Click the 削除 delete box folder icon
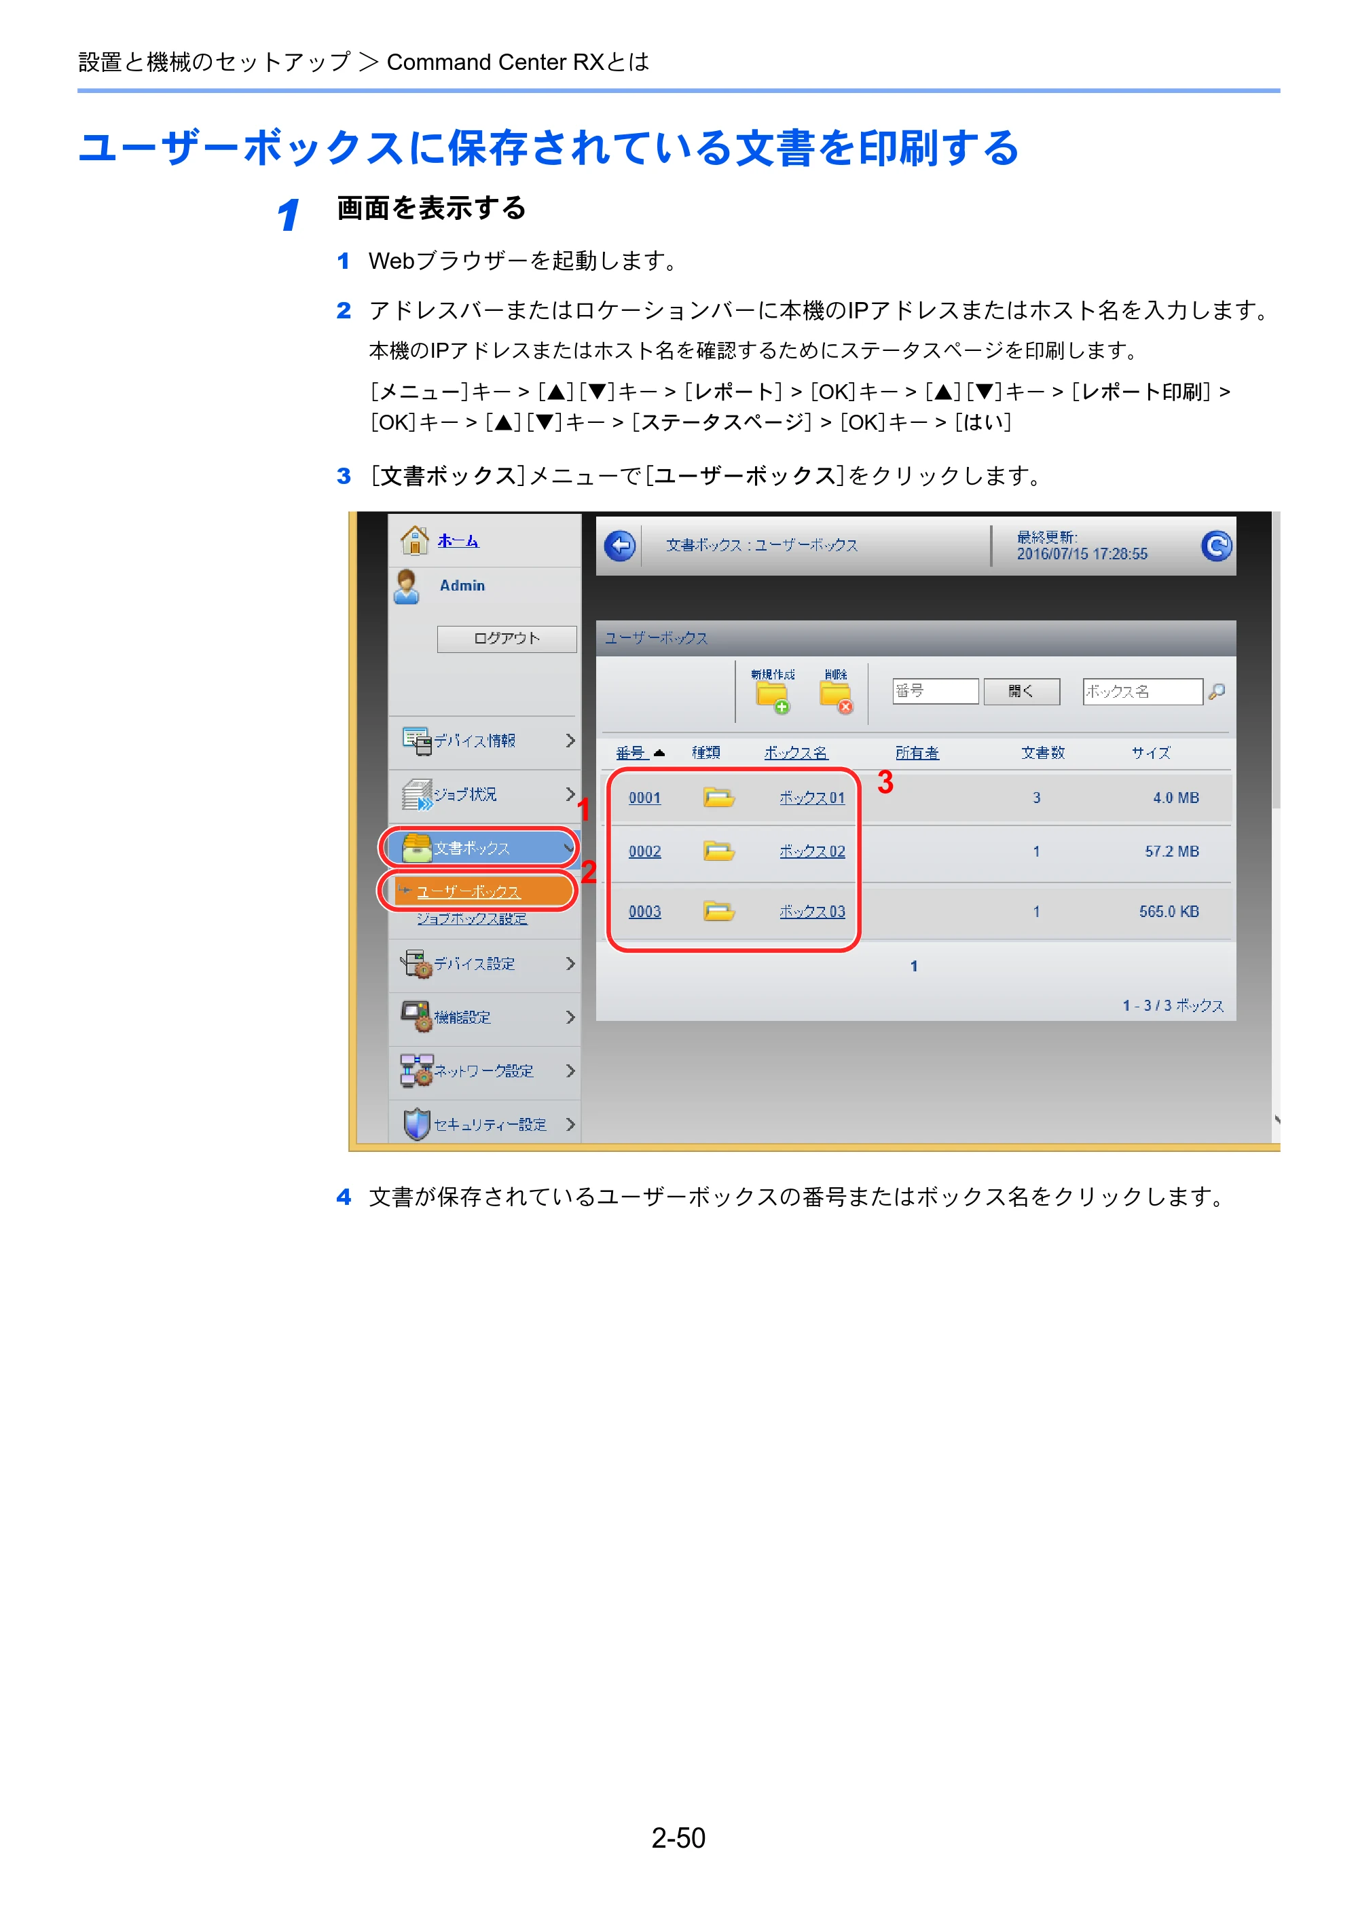The image size is (1358, 1921). click(x=836, y=698)
